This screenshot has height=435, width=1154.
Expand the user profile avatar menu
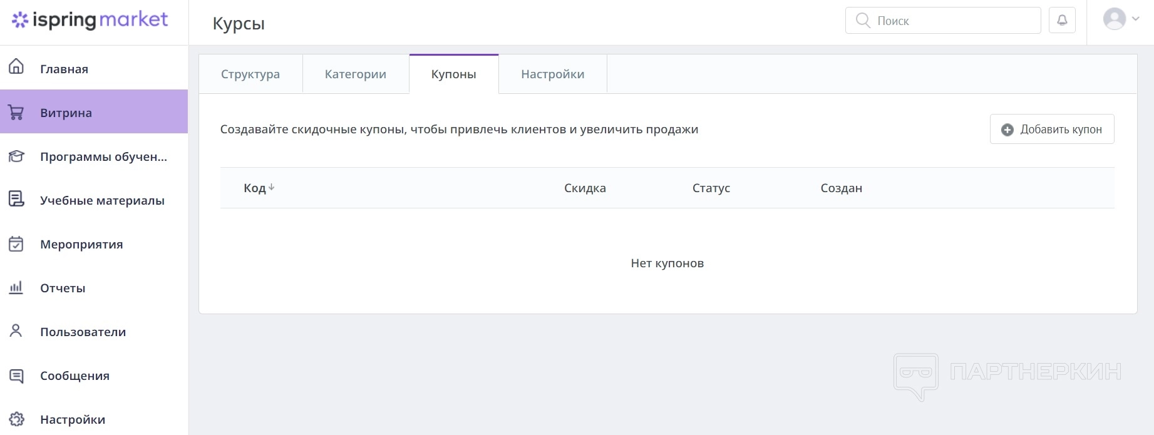[1120, 19]
